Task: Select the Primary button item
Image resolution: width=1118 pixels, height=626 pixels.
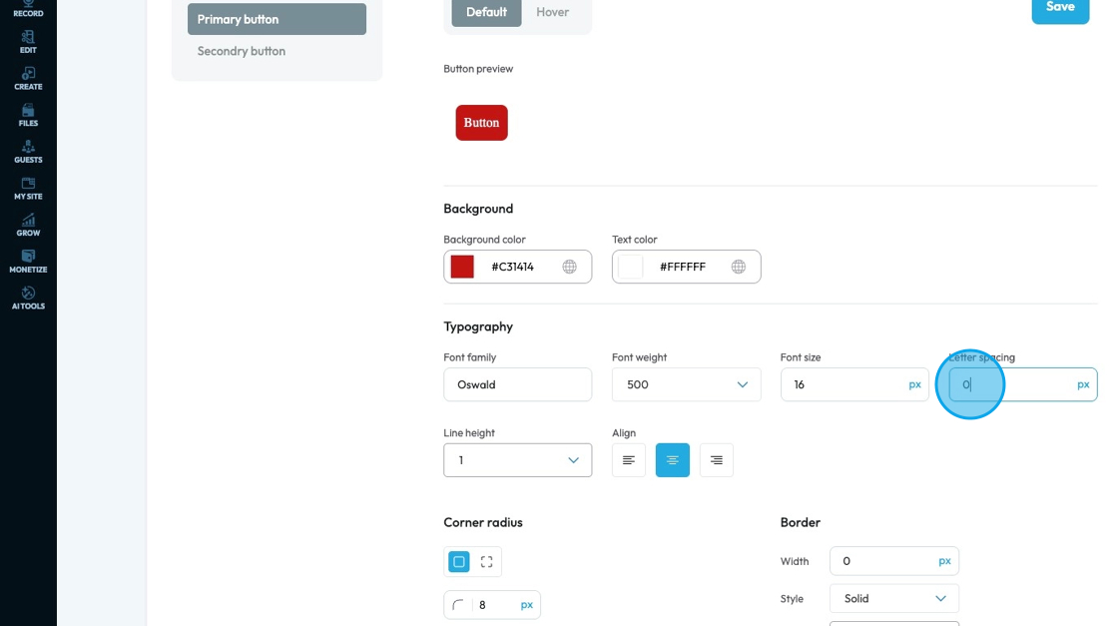Action: [277, 19]
